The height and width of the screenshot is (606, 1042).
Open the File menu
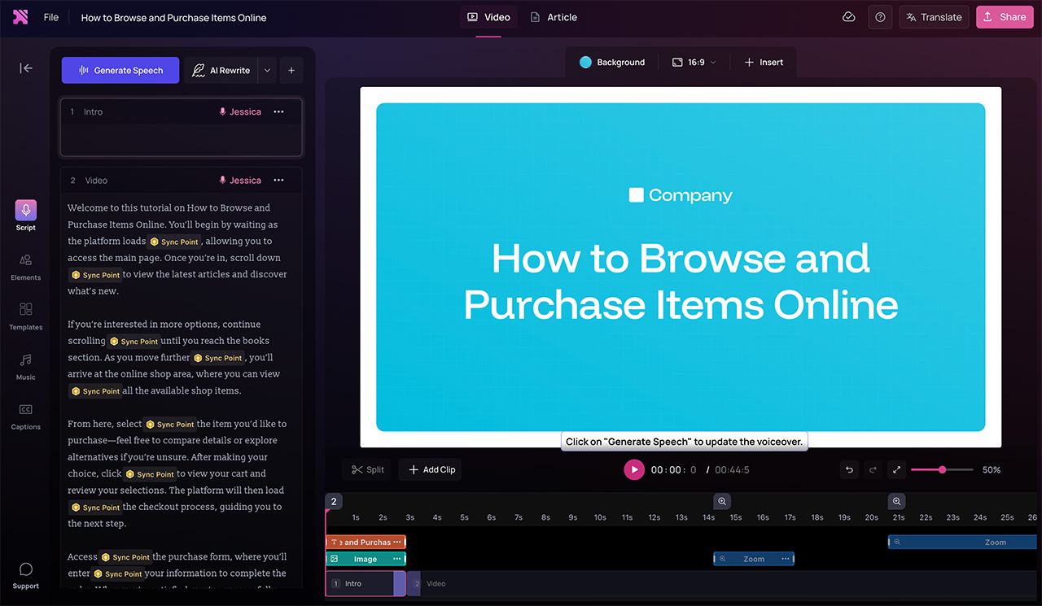pyautogui.click(x=51, y=17)
